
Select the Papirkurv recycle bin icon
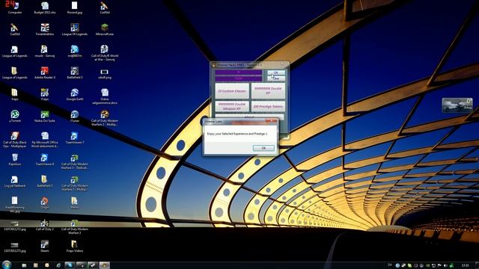14,159
